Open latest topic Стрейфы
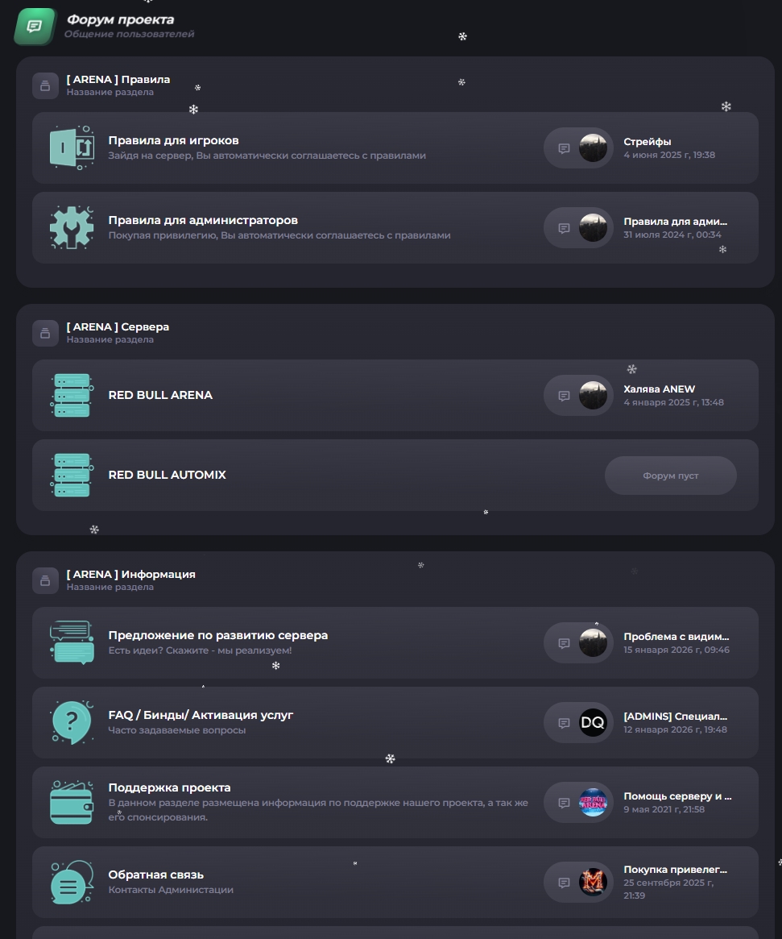 click(x=647, y=142)
